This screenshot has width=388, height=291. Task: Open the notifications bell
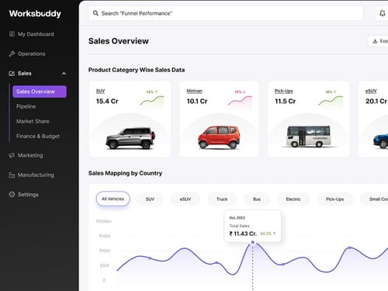click(x=383, y=13)
